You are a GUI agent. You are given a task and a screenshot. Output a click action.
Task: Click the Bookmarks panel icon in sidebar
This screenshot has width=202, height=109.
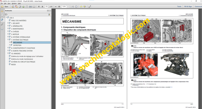pos(2,20)
